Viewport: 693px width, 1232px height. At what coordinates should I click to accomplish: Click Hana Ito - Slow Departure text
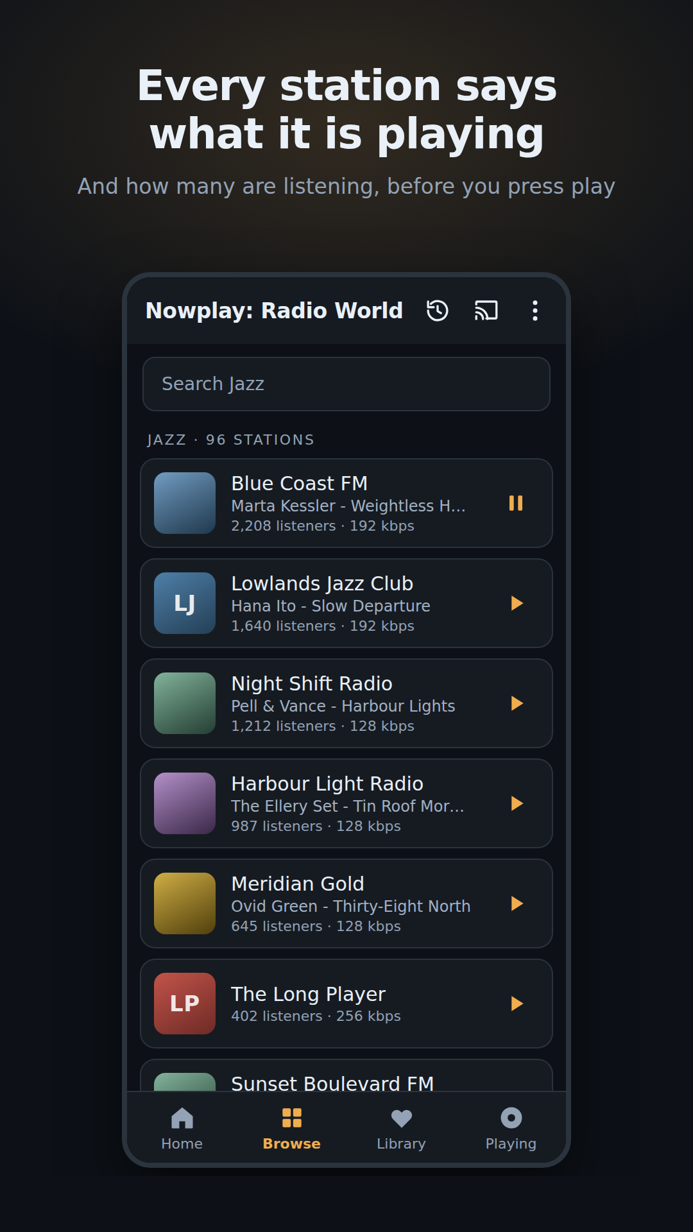click(x=330, y=606)
